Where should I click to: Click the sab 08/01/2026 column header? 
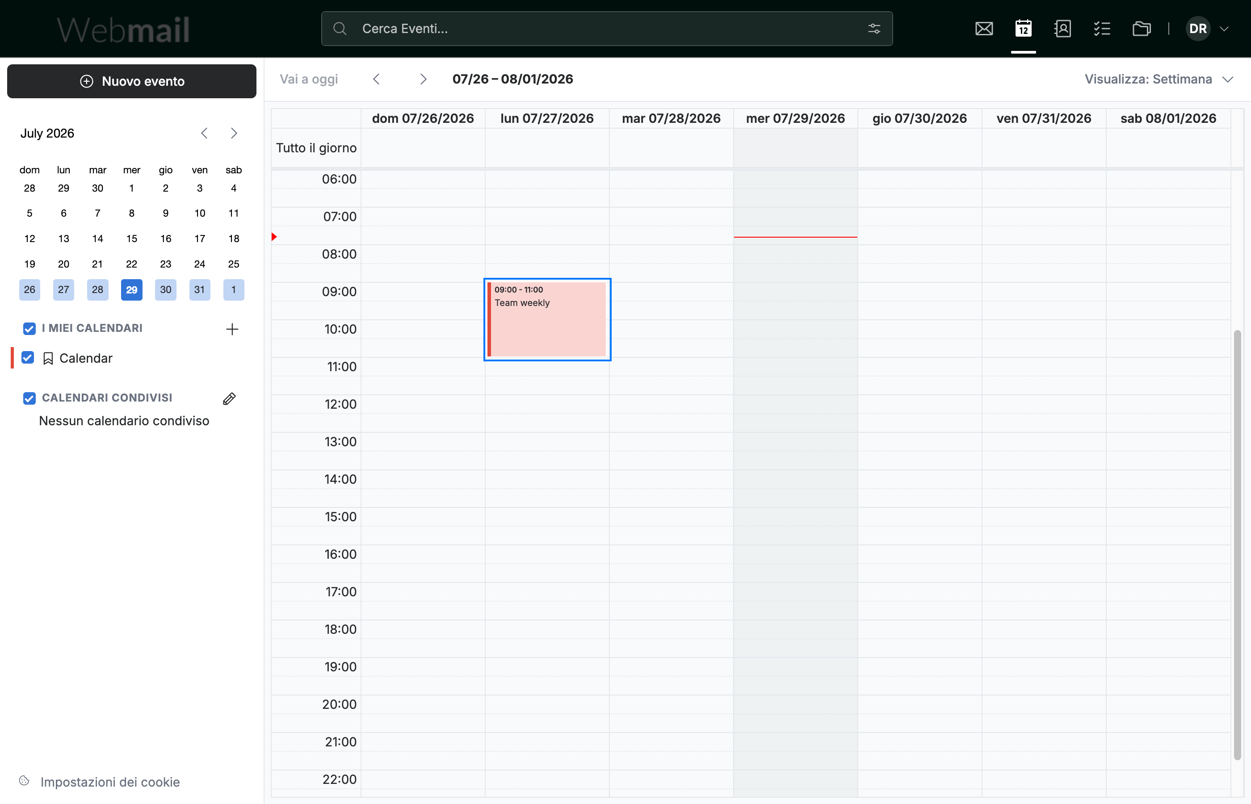tap(1168, 118)
